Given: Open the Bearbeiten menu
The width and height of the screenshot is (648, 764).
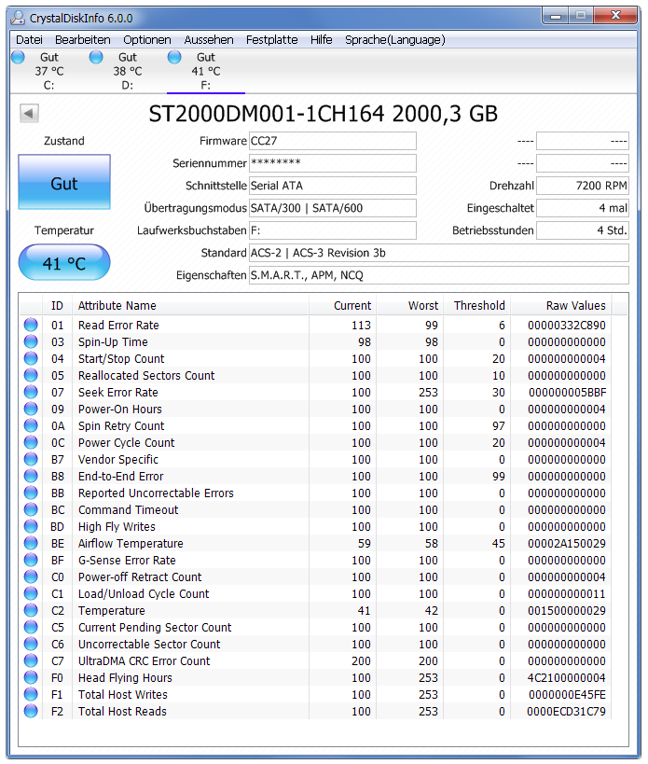Looking at the screenshot, I should (x=83, y=39).
